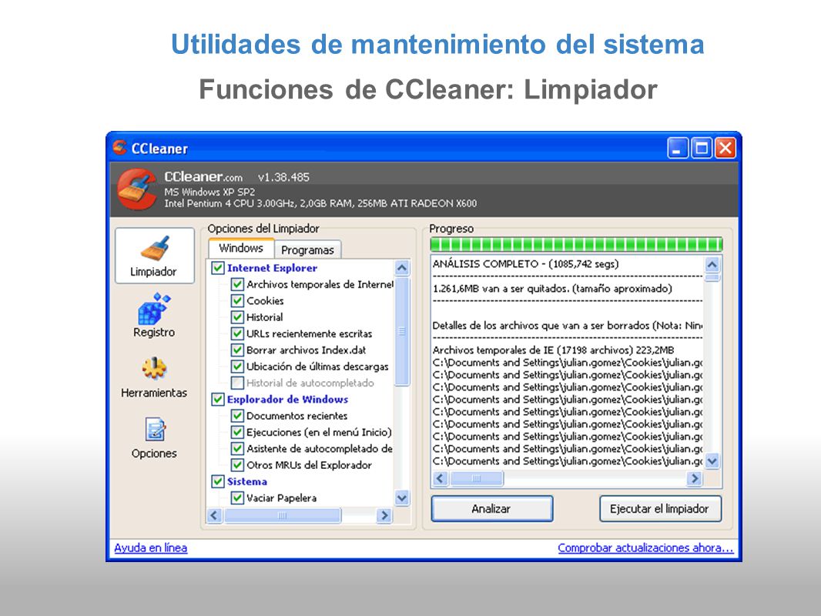Click the disabled Historial de autocompletado checkbox
The image size is (821, 616).
click(237, 383)
